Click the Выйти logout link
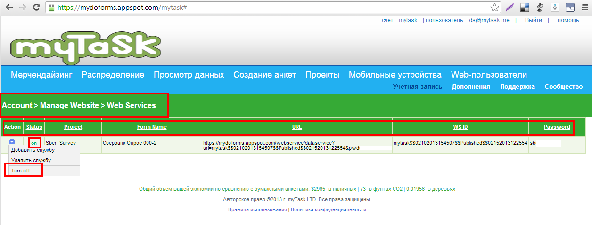The height and width of the screenshot is (225, 592). click(533, 20)
